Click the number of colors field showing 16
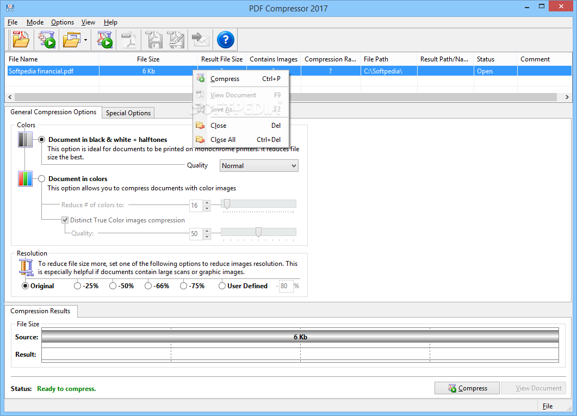The height and width of the screenshot is (416, 577). pyautogui.click(x=196, y=205)
